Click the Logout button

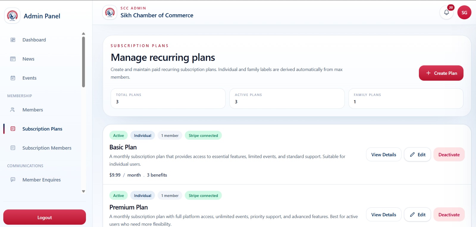pyautogui.click(x=45, y=217)
